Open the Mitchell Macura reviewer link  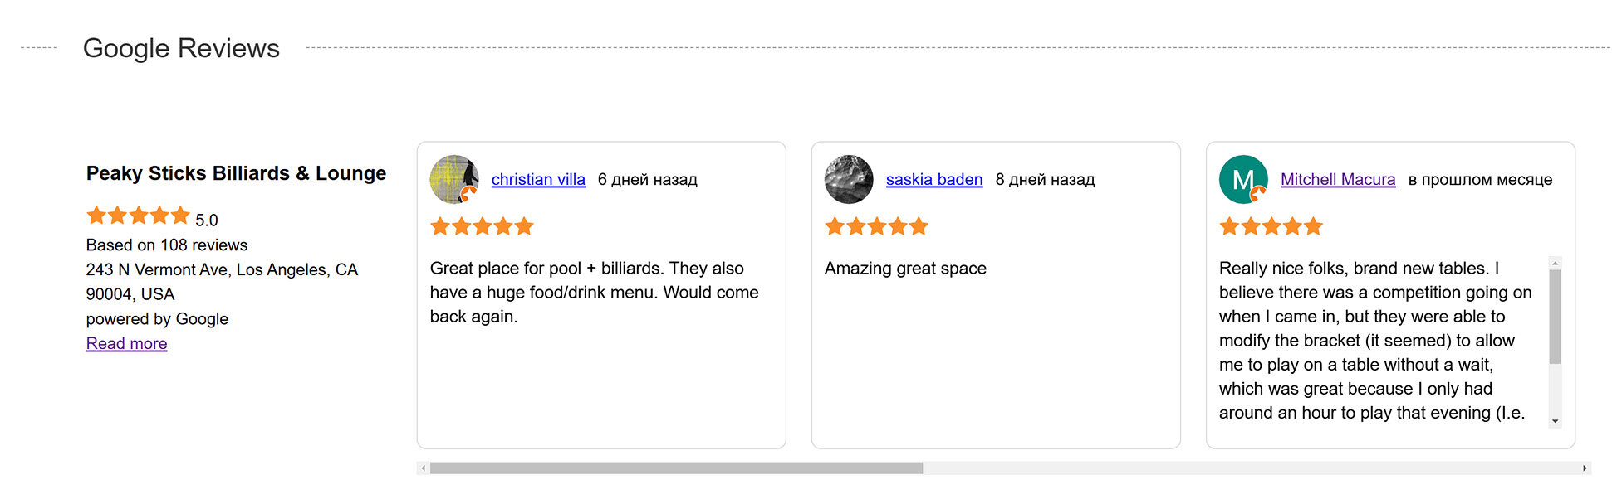pyautogui.click(x=1337, y=180)
